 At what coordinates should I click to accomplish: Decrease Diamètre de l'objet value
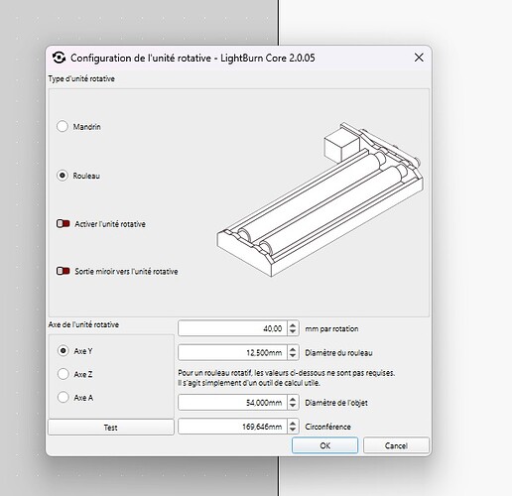click(x=293, y=406)
